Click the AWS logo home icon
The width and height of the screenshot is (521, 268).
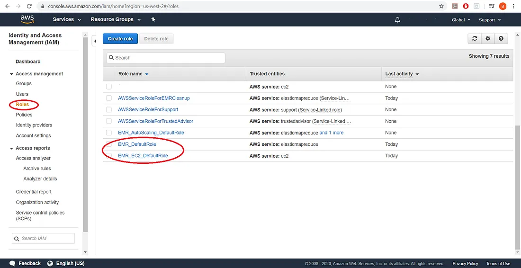pyautogui.click(x=27, y=19)
